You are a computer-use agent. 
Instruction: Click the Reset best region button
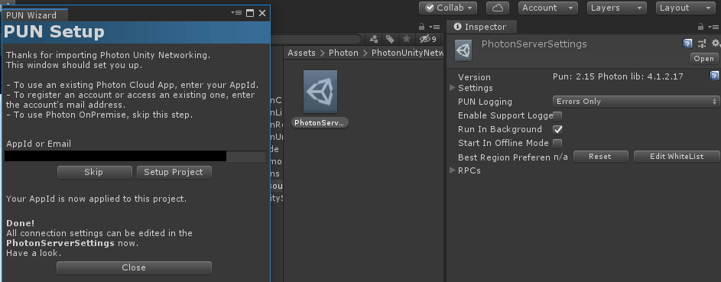click(x=600, y=157)
